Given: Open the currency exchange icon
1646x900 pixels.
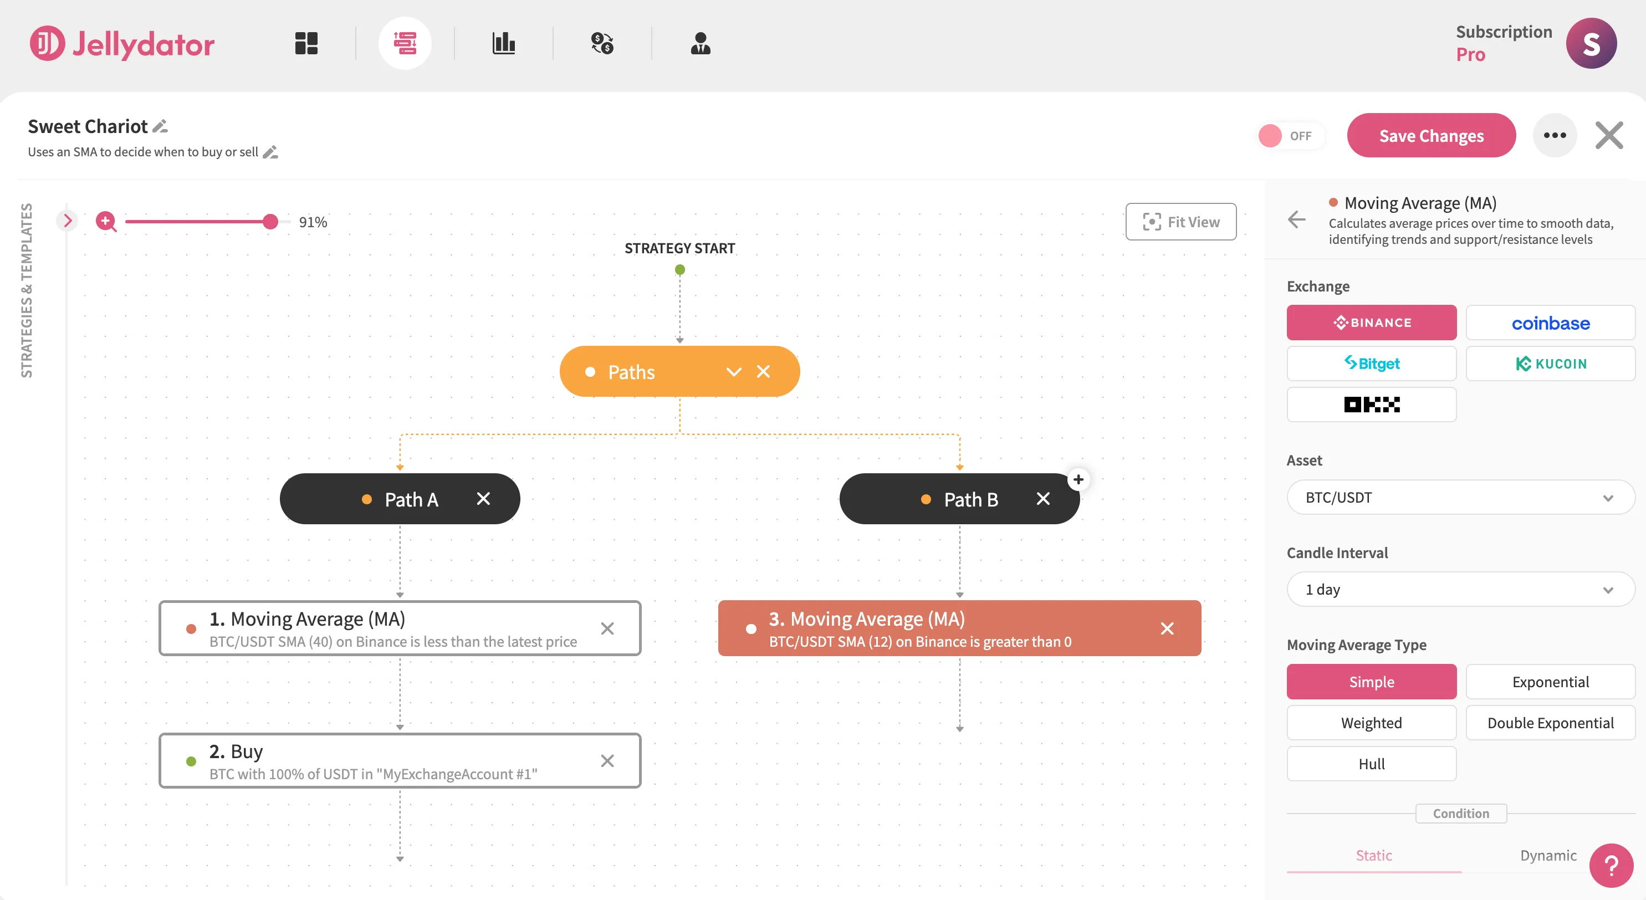Looking at the screenshot, I should [602, 43].
